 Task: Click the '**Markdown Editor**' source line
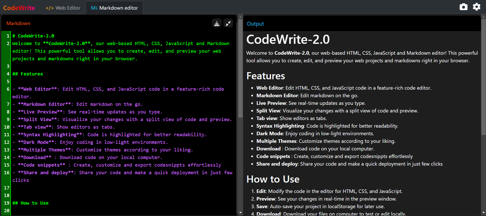(x=78, y=104)
